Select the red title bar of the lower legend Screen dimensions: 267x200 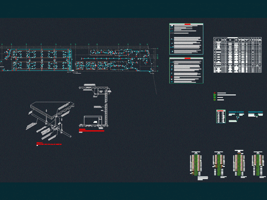click(x=187, y=58)
